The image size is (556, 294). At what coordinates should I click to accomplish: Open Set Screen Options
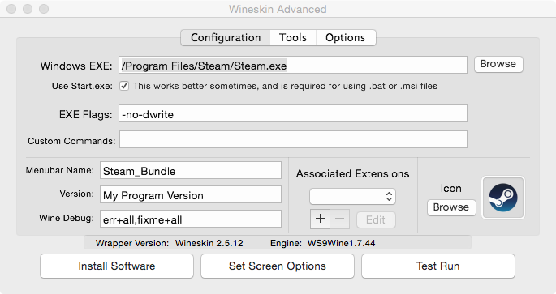point(278,266)
